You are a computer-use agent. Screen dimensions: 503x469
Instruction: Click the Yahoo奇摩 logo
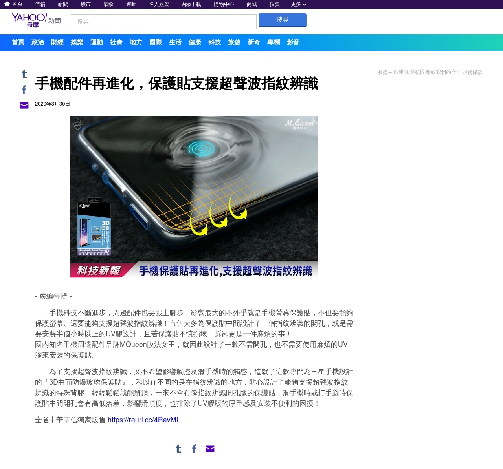tap(29, 20)
